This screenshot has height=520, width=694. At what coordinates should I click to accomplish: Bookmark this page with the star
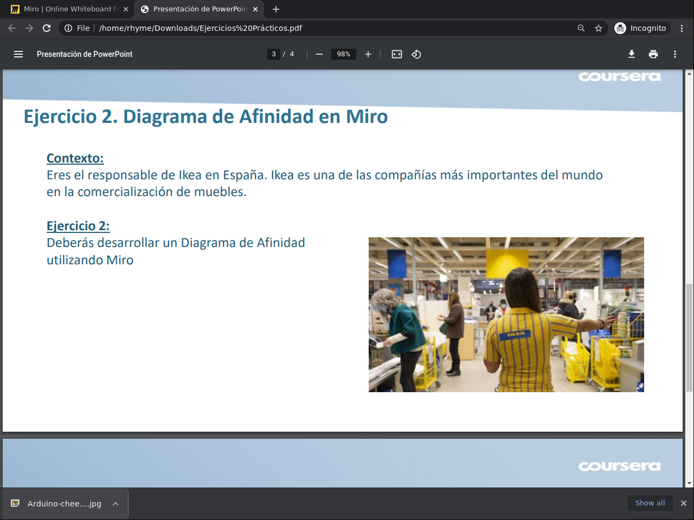pyautogui.click(x=599, y=28)
